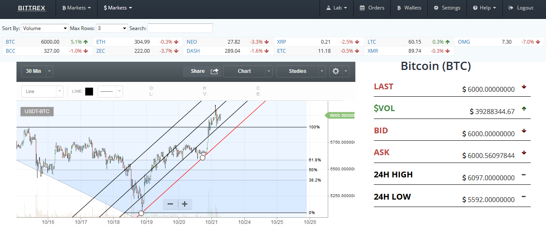Image resolution: width=546 pixels, height=228 pixels.
Task: Click the Logout icon link
Action: 521,8
